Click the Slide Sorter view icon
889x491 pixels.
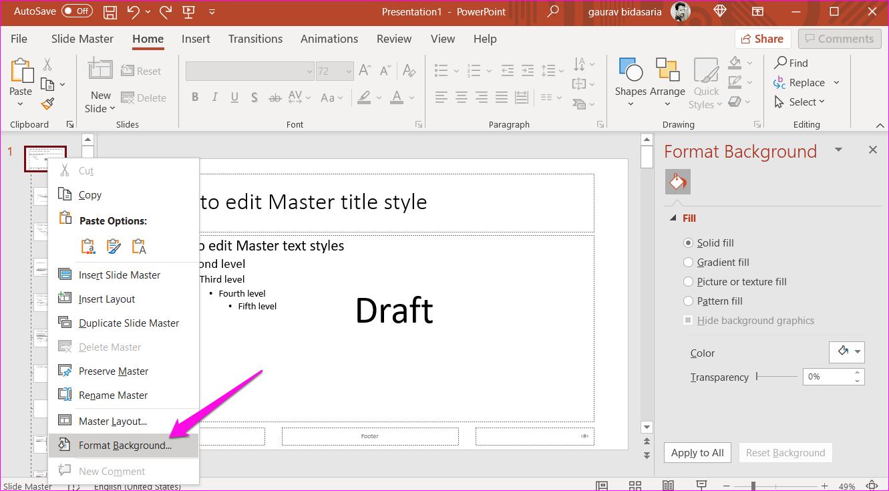[635, 486]
